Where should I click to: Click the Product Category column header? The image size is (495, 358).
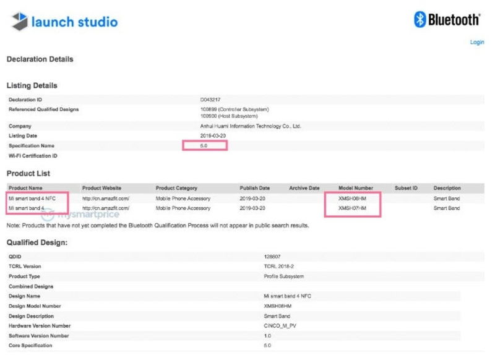click(x=176, y=188)
